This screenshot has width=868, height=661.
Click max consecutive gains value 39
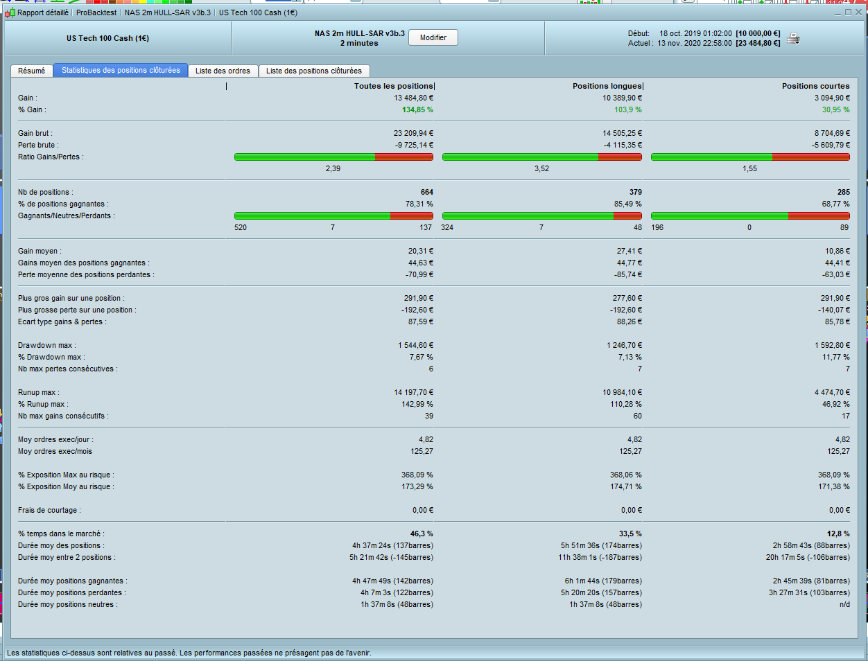[x=429, y=416]
